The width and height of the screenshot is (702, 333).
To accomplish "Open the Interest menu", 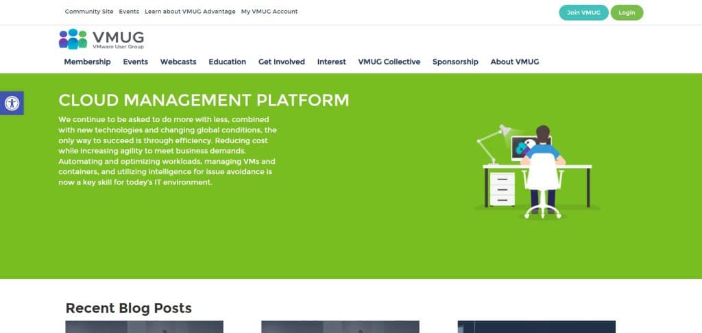I will tap(331, 62).
